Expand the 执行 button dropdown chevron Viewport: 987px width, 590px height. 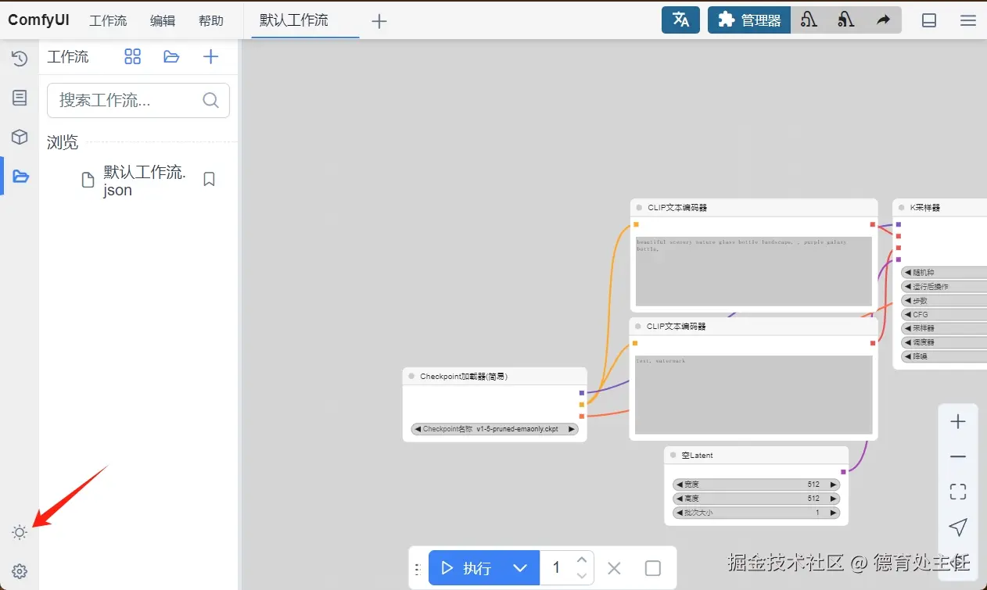521,568
